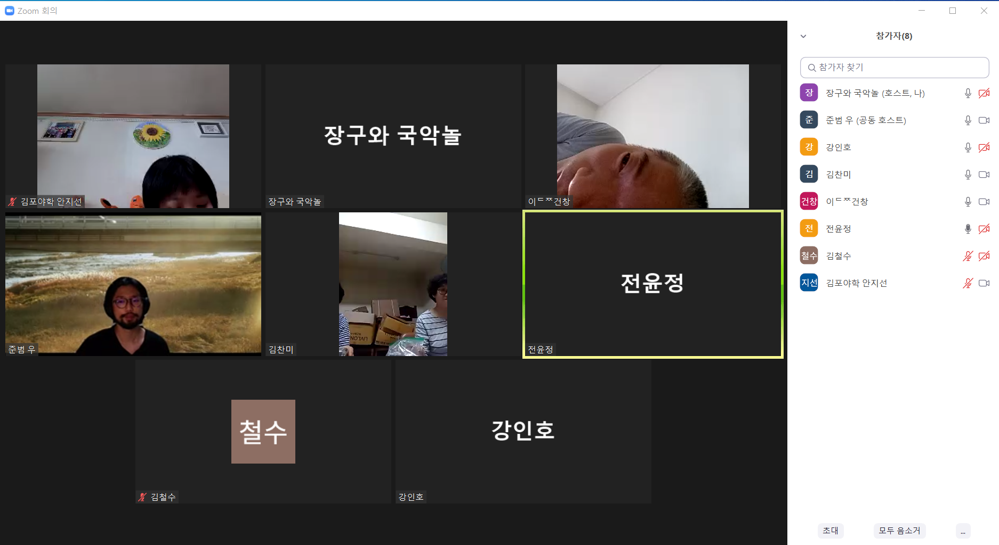Click muted microphone icon for 김포야학 안지선
This screenshot has height=545, width=999.
[968, 283]
